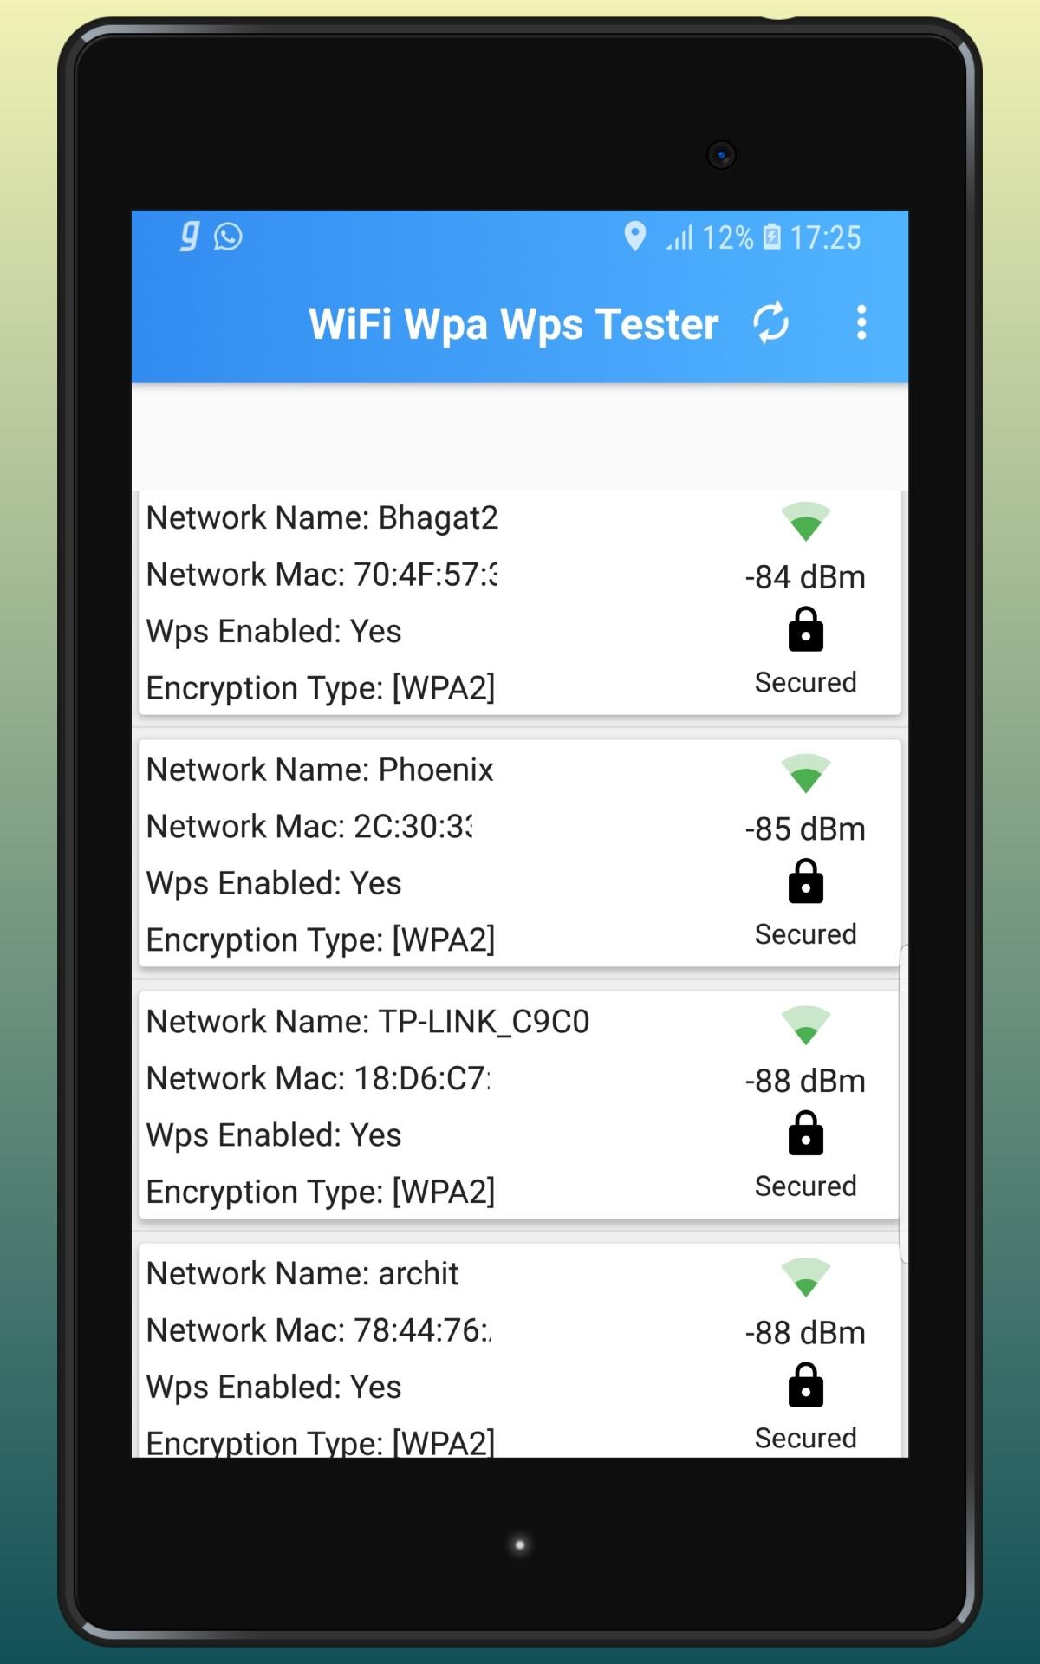Viewport: 1040px width, 1664px height.
Task: Tap the lock icon for archit network
Action: (805, 1385)
